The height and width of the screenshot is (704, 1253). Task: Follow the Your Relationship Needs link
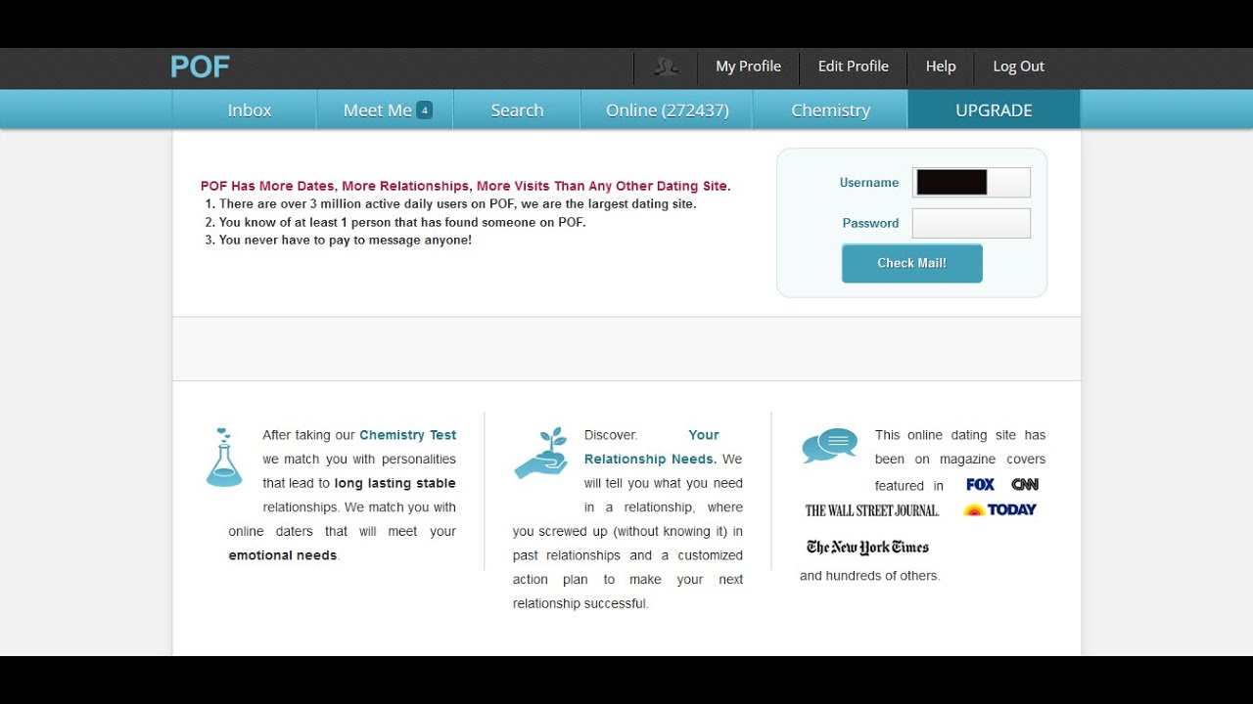coord(653,447)
